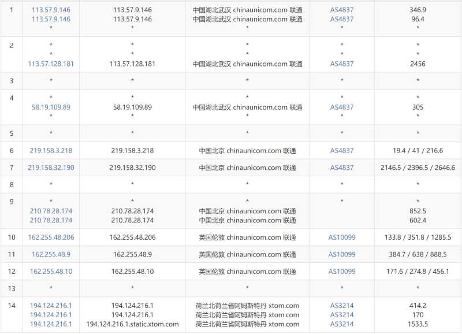Click the 194.124.216.1.static.xtom.com hostname text
This screenshot has width=462, height=334.
(132, 324)
